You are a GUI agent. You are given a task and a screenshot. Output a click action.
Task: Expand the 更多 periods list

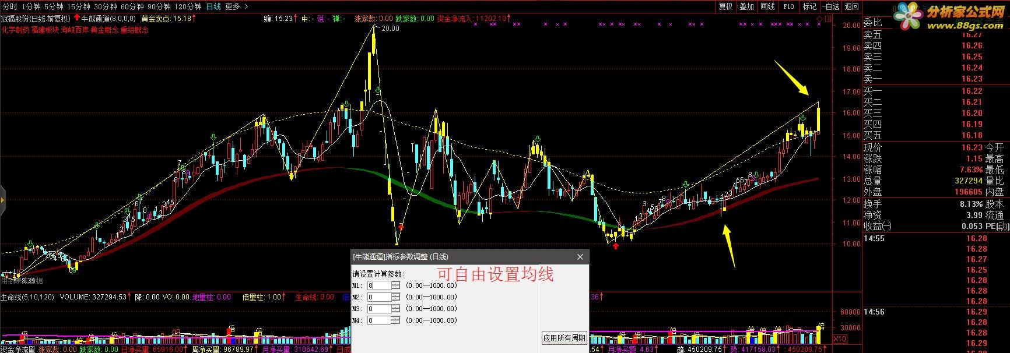pos(236,6)
